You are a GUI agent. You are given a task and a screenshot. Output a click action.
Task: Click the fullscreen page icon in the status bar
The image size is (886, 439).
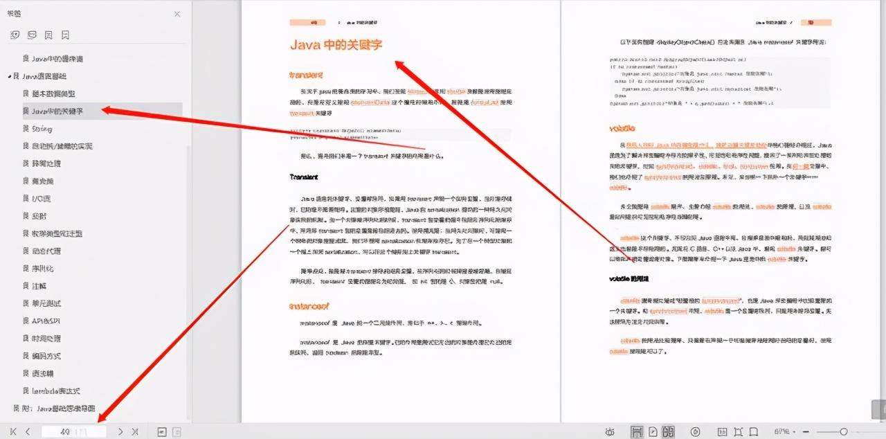pos(754,431)
